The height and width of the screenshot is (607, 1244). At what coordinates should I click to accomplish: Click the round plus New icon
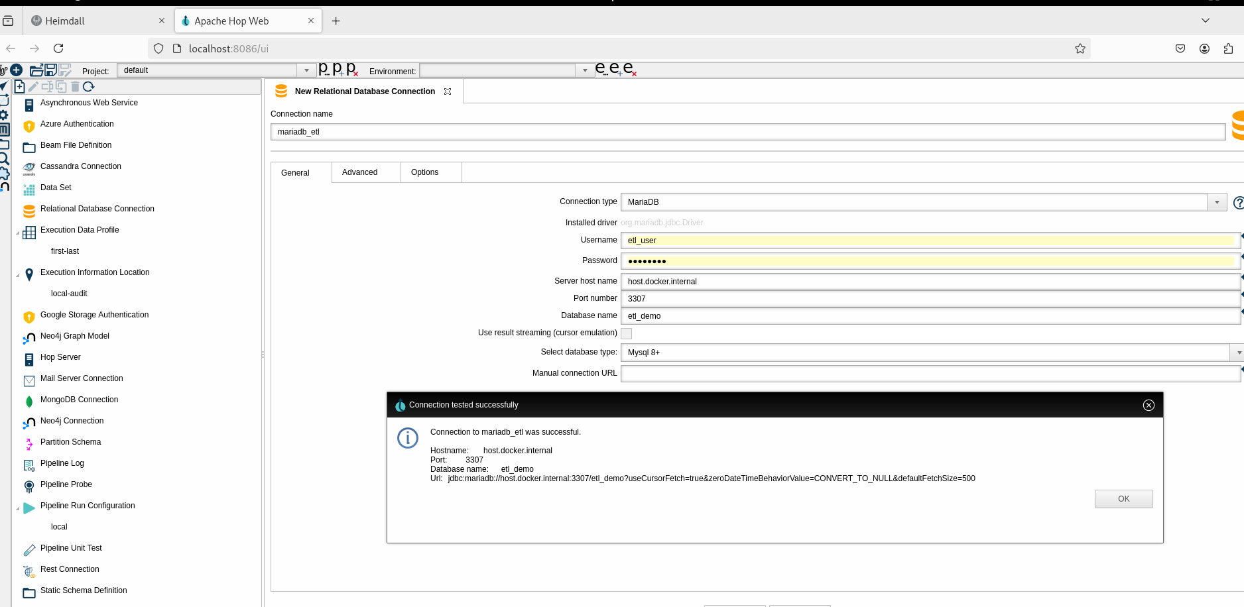17,70
